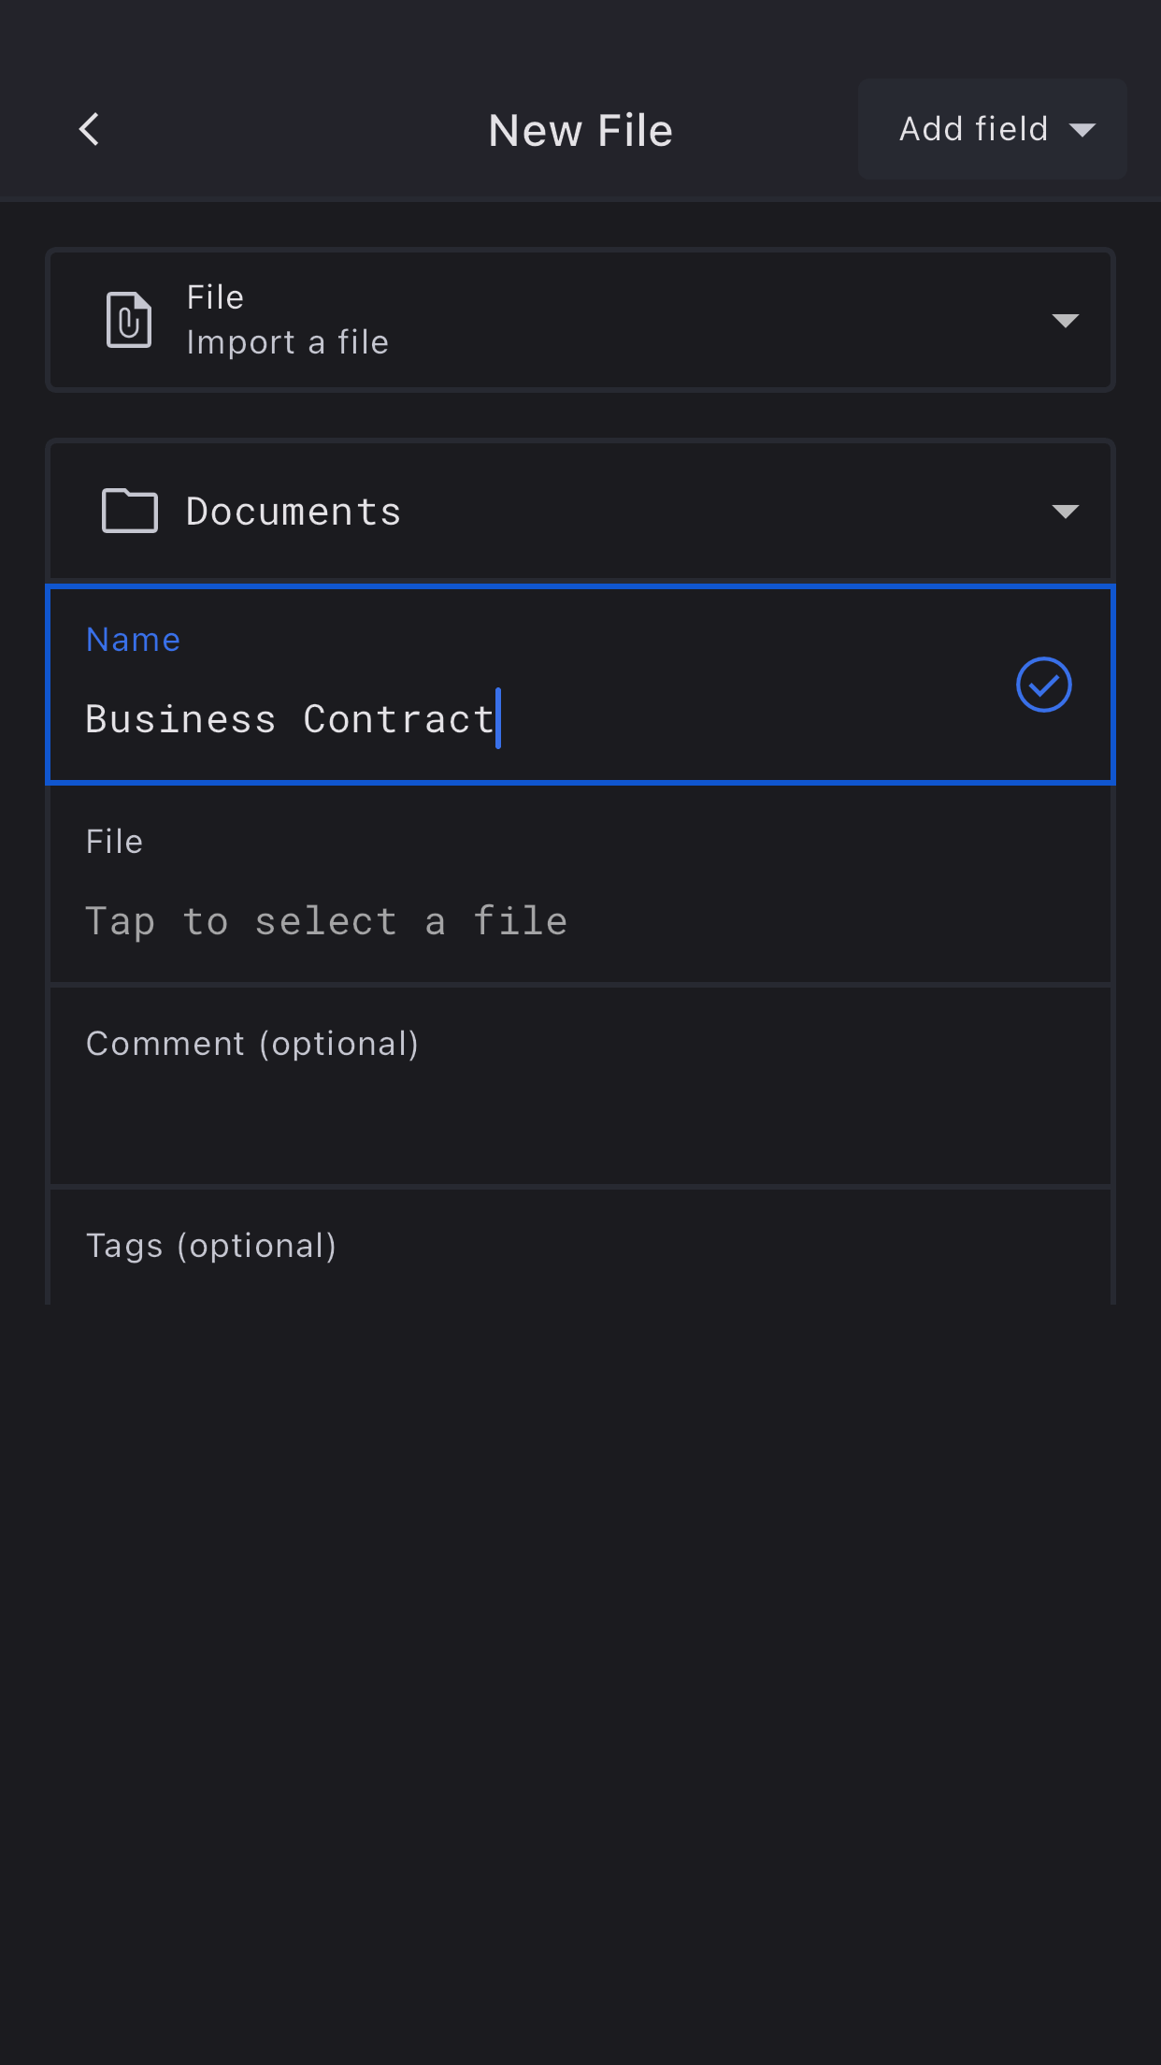The height and width of the screenshot is (2065, 1161).
Task: Select the Documents folder label
Action: [x=294, y=512]
